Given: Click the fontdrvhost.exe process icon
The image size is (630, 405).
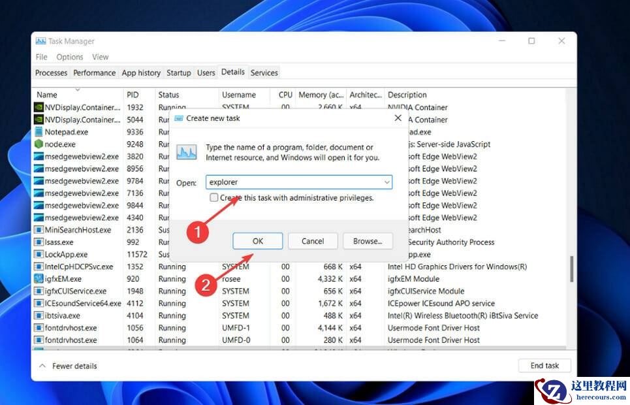Looking at the screenshot, I should [39, 327].
